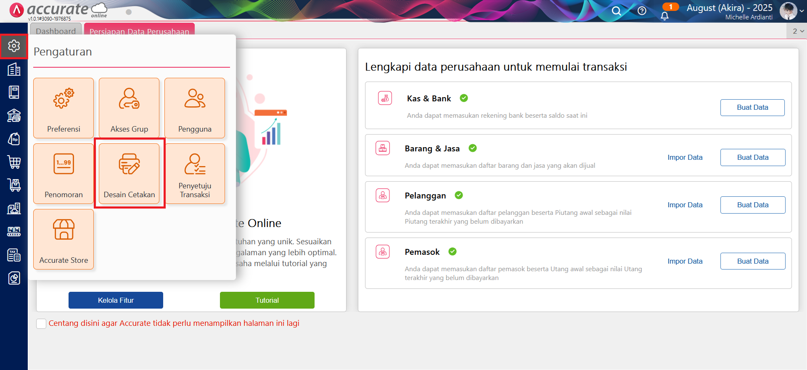Click the notification bell icon

(664, 16)
